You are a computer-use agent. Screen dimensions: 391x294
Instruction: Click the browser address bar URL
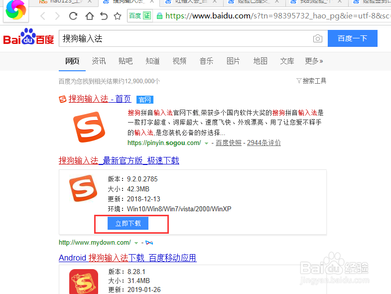[x=277, y=16]
